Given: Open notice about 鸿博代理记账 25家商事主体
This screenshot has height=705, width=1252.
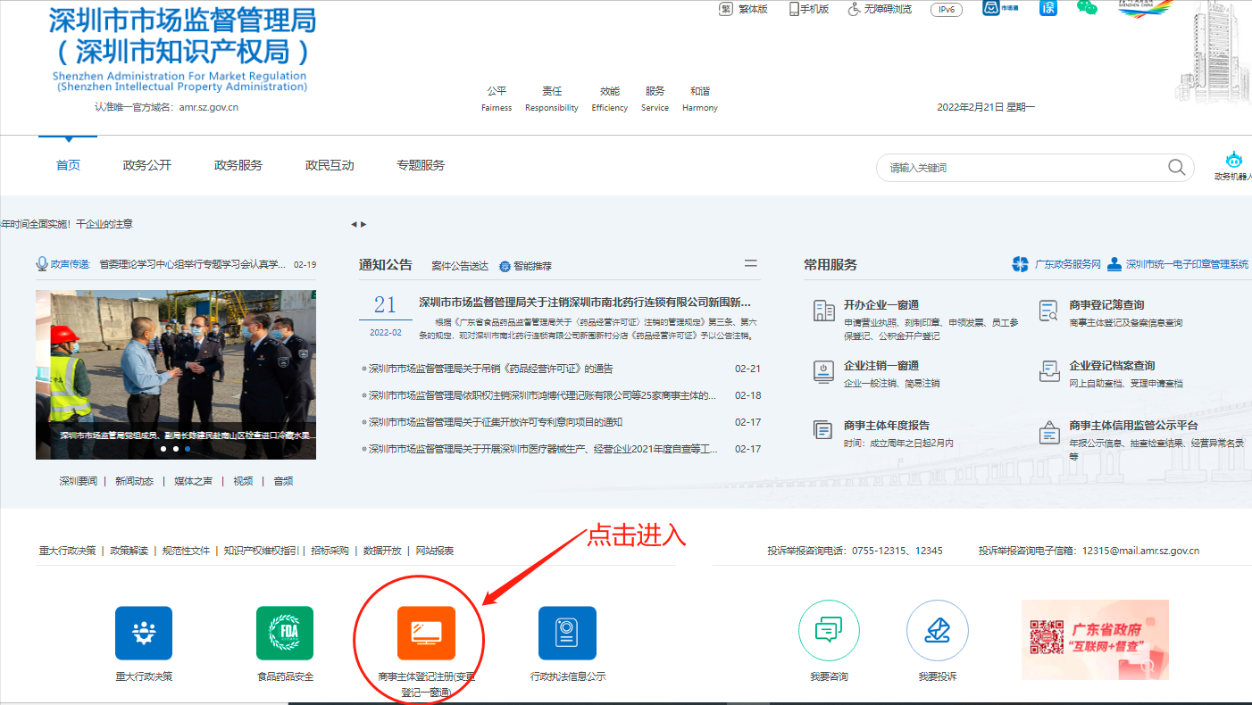Looking at the screenshot, I should pyautogui.click(x=542, y=395).
